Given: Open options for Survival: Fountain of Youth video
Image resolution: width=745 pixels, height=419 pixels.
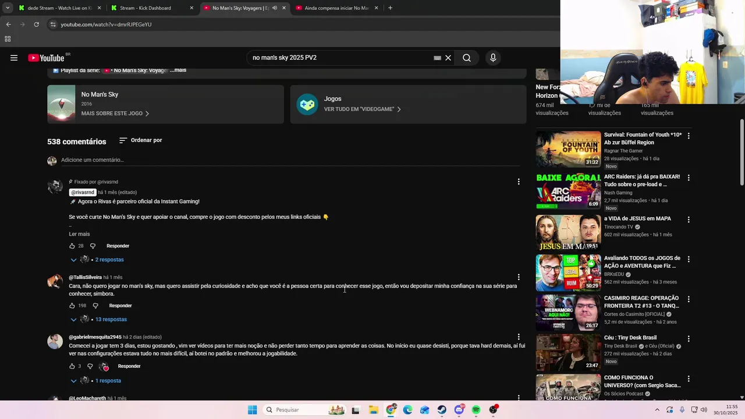Looking at the screenshot, I should [689, 136].
